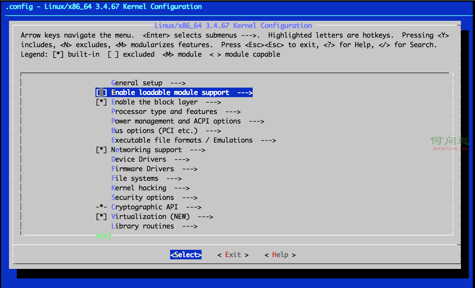Click the green v(+) scroll indicator
The image size is (475, 288).
(x=103, y=236)
